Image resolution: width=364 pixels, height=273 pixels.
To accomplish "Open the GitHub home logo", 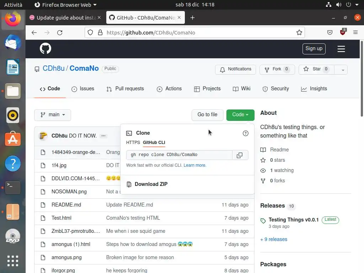I will point(45,48).
